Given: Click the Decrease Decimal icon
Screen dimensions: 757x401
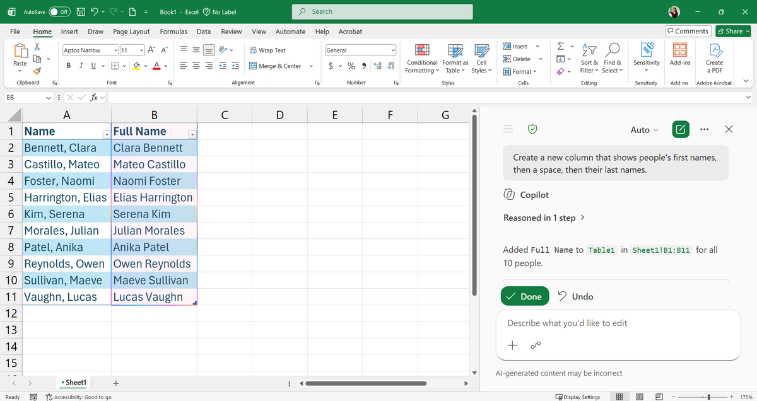Looking at the screenshot, I should (390, 66).
